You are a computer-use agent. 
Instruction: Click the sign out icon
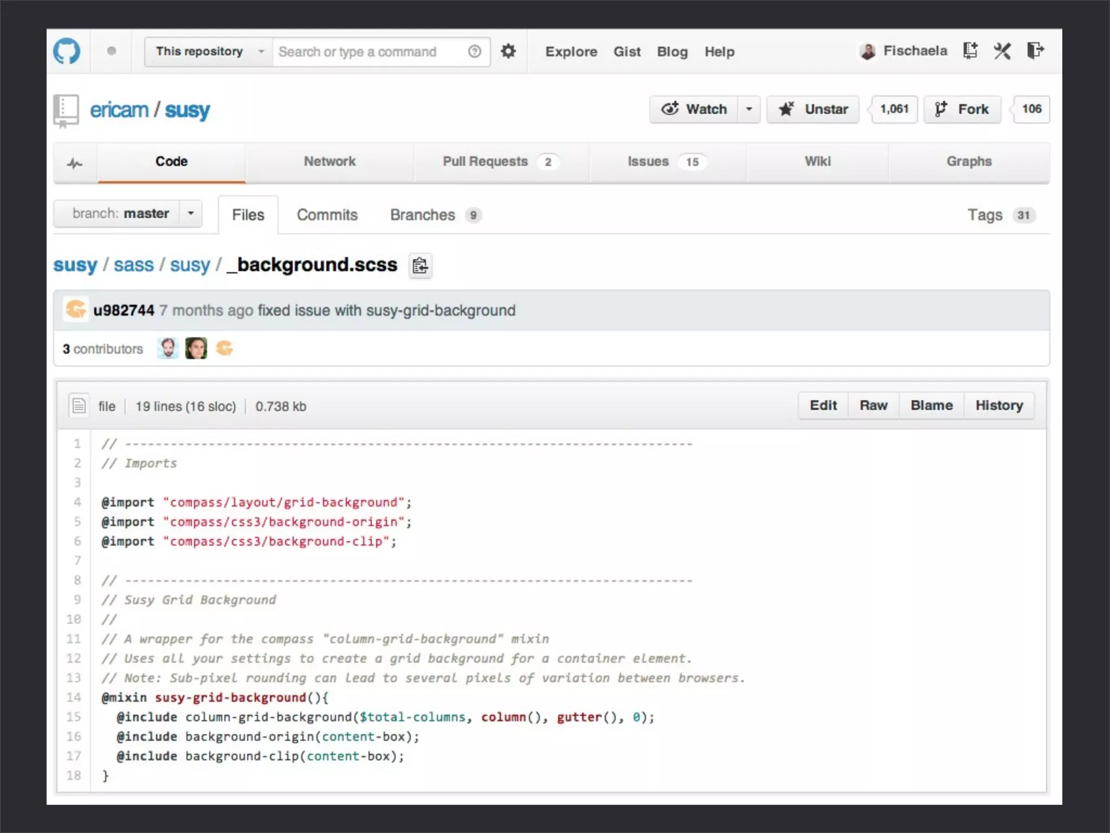1035,51
